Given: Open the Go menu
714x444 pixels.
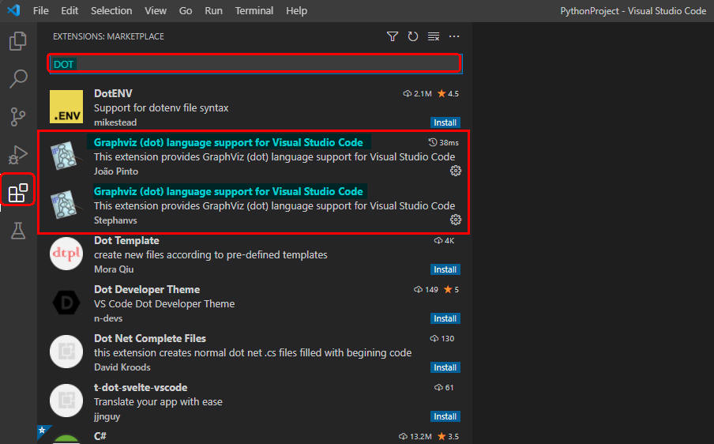Looking at the screenshot, I should (x=186, y=10).
